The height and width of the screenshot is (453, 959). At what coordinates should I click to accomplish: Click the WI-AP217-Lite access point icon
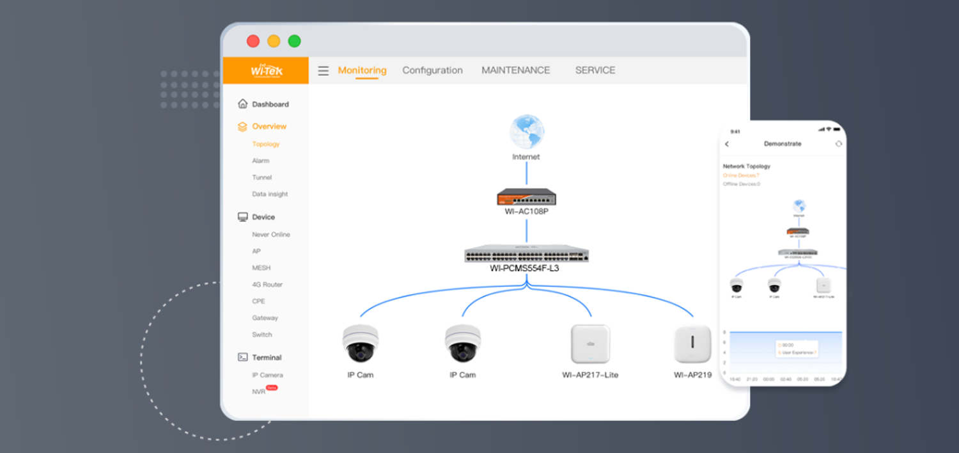coord(590,344)
